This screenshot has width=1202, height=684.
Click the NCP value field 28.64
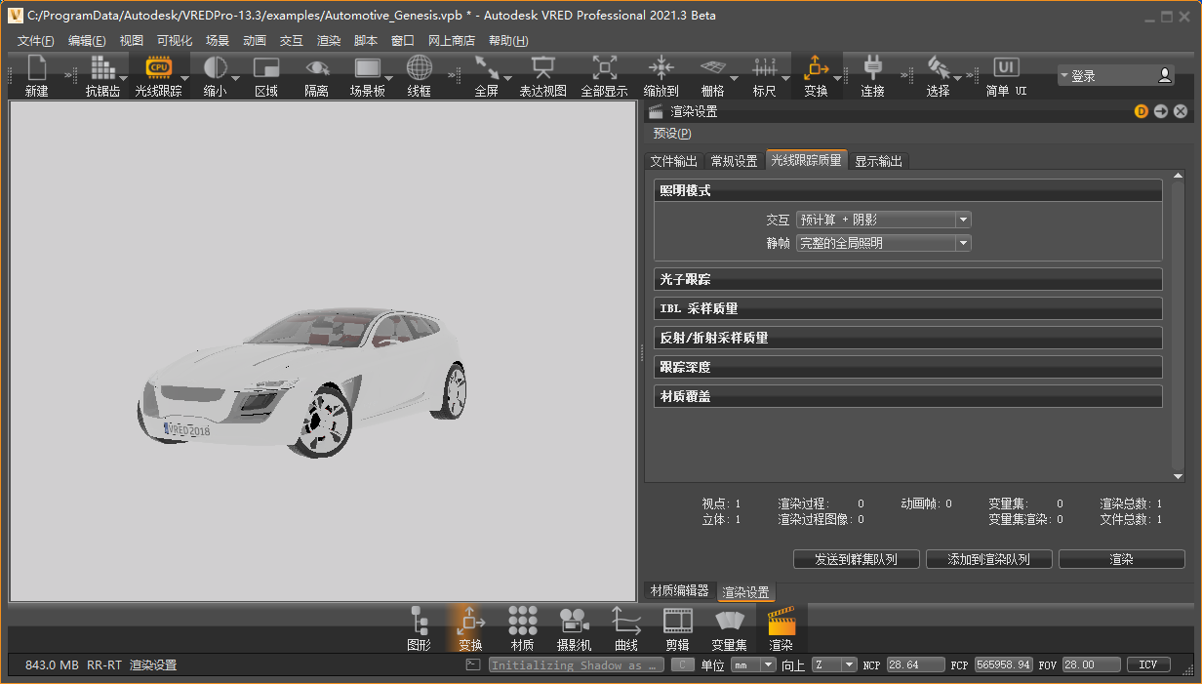click(x=915, y=665)
